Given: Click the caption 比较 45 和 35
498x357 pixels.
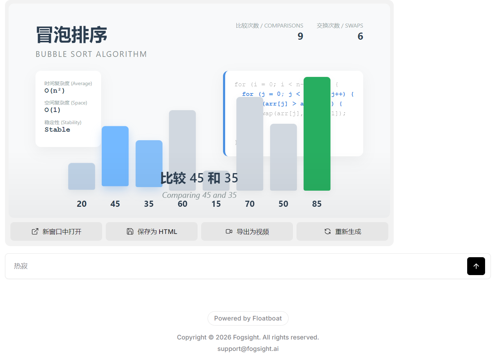Looking at the screenshot, I should tap(199, 178).
